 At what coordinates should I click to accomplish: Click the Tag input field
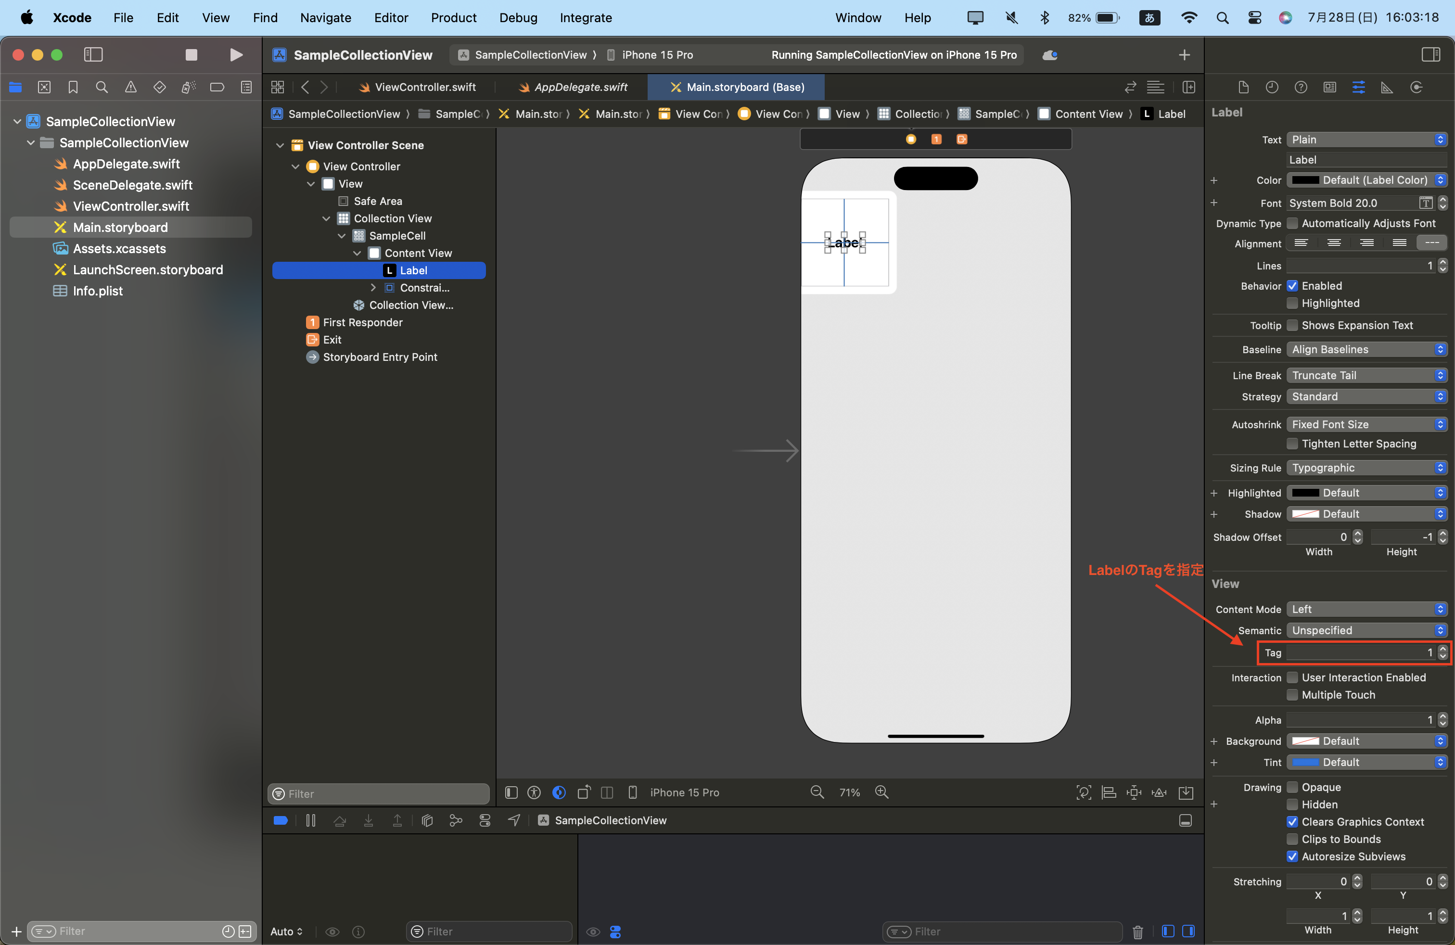(1360, 653)
